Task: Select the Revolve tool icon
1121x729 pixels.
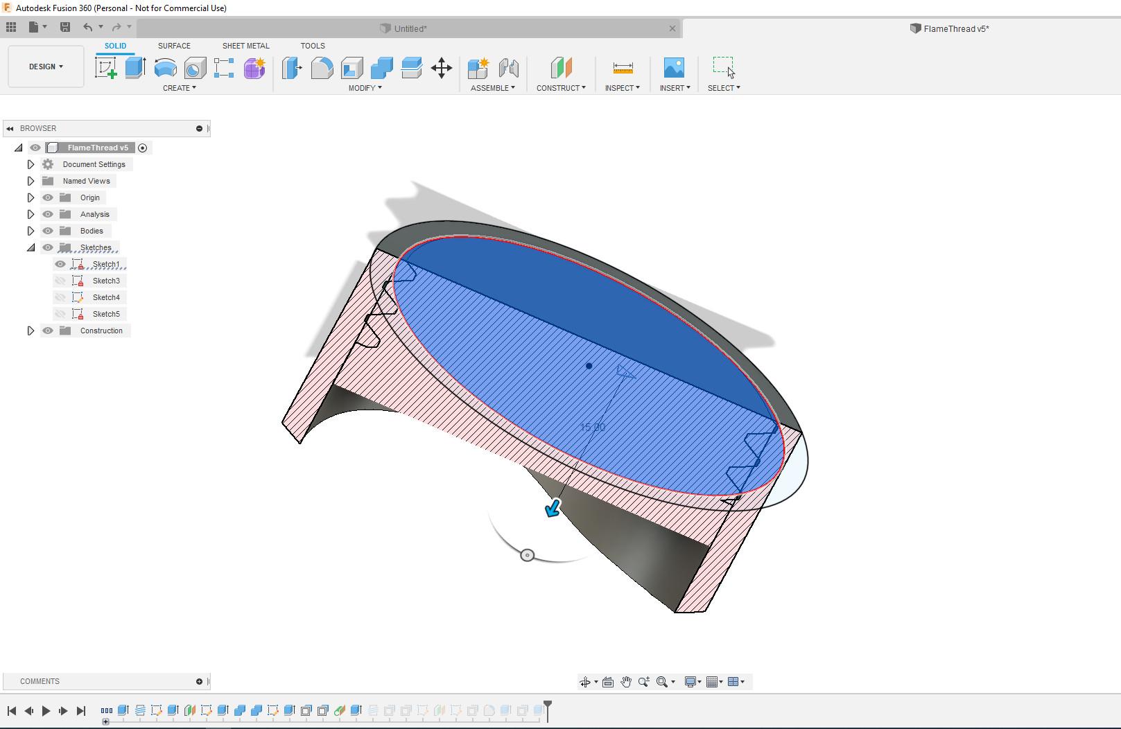Action: point(165,68)
